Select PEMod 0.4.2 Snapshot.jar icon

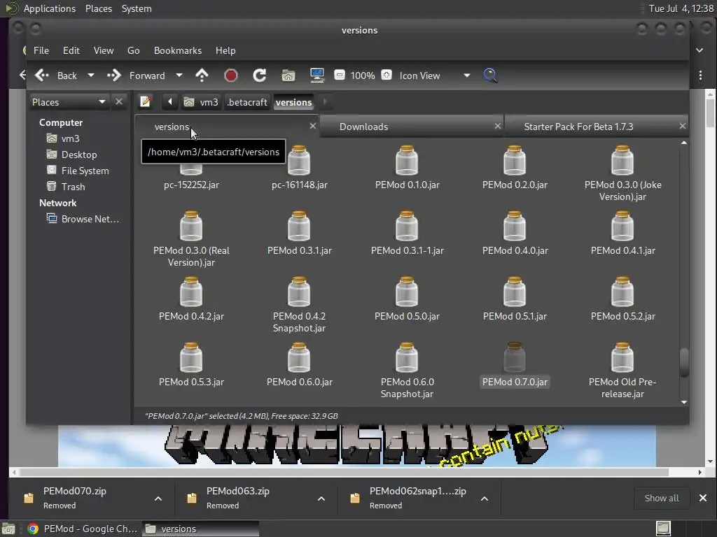pyautogui.click(x=299, y=292)
